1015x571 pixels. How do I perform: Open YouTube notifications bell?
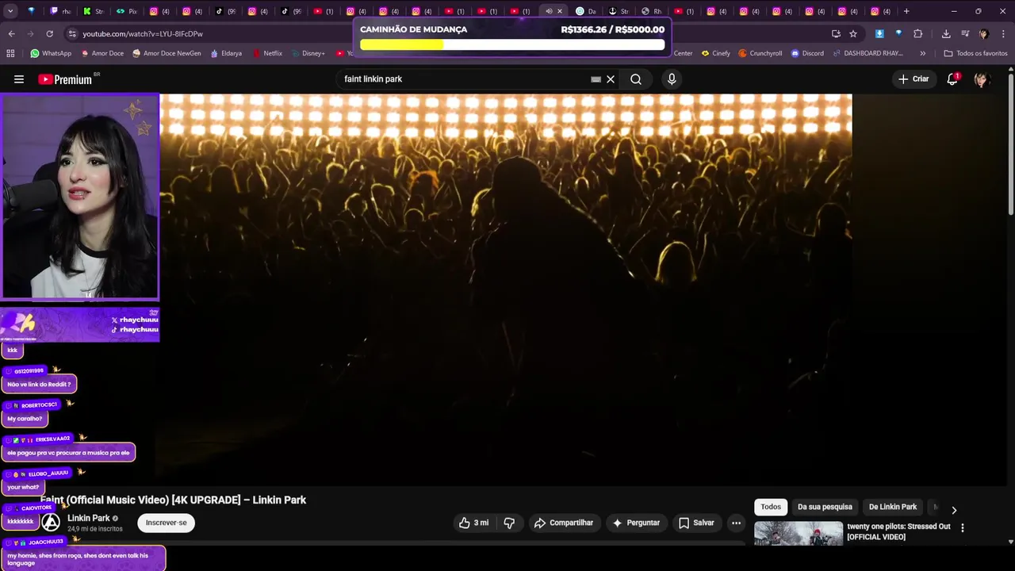click(952, 79)
